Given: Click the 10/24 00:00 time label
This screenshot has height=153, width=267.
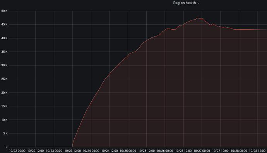Looking at the screenshot, I should 91,151.
